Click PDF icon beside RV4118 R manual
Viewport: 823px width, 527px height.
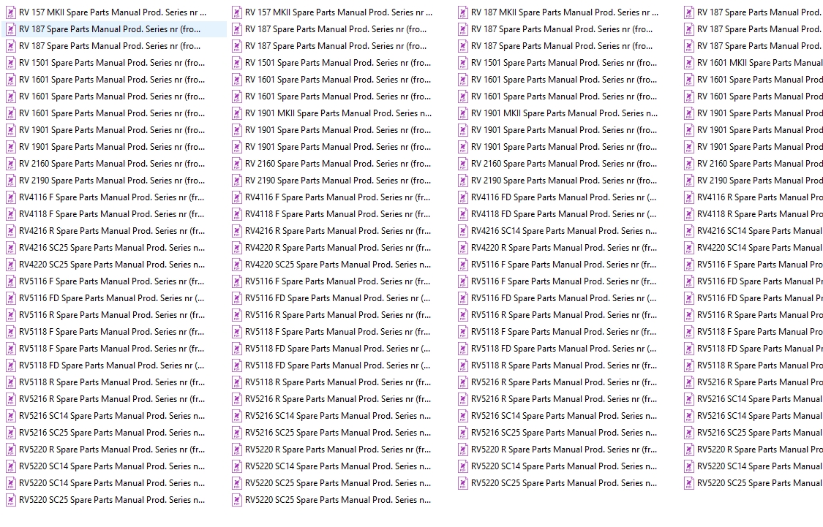point(689,214)
